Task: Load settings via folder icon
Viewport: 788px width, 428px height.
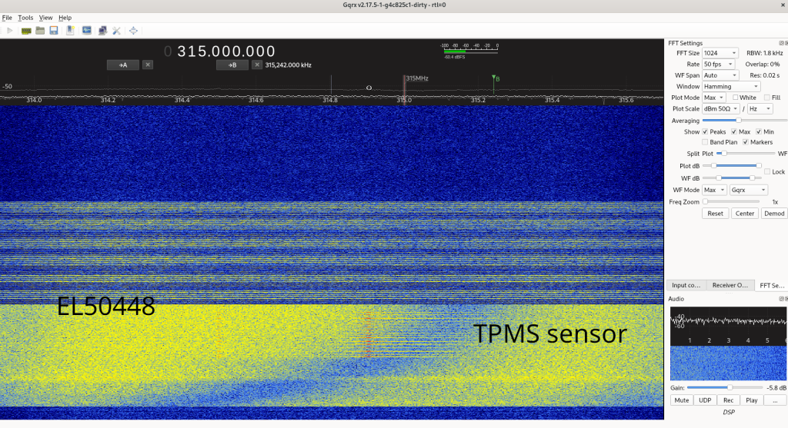Action: [x=40, y=31]
